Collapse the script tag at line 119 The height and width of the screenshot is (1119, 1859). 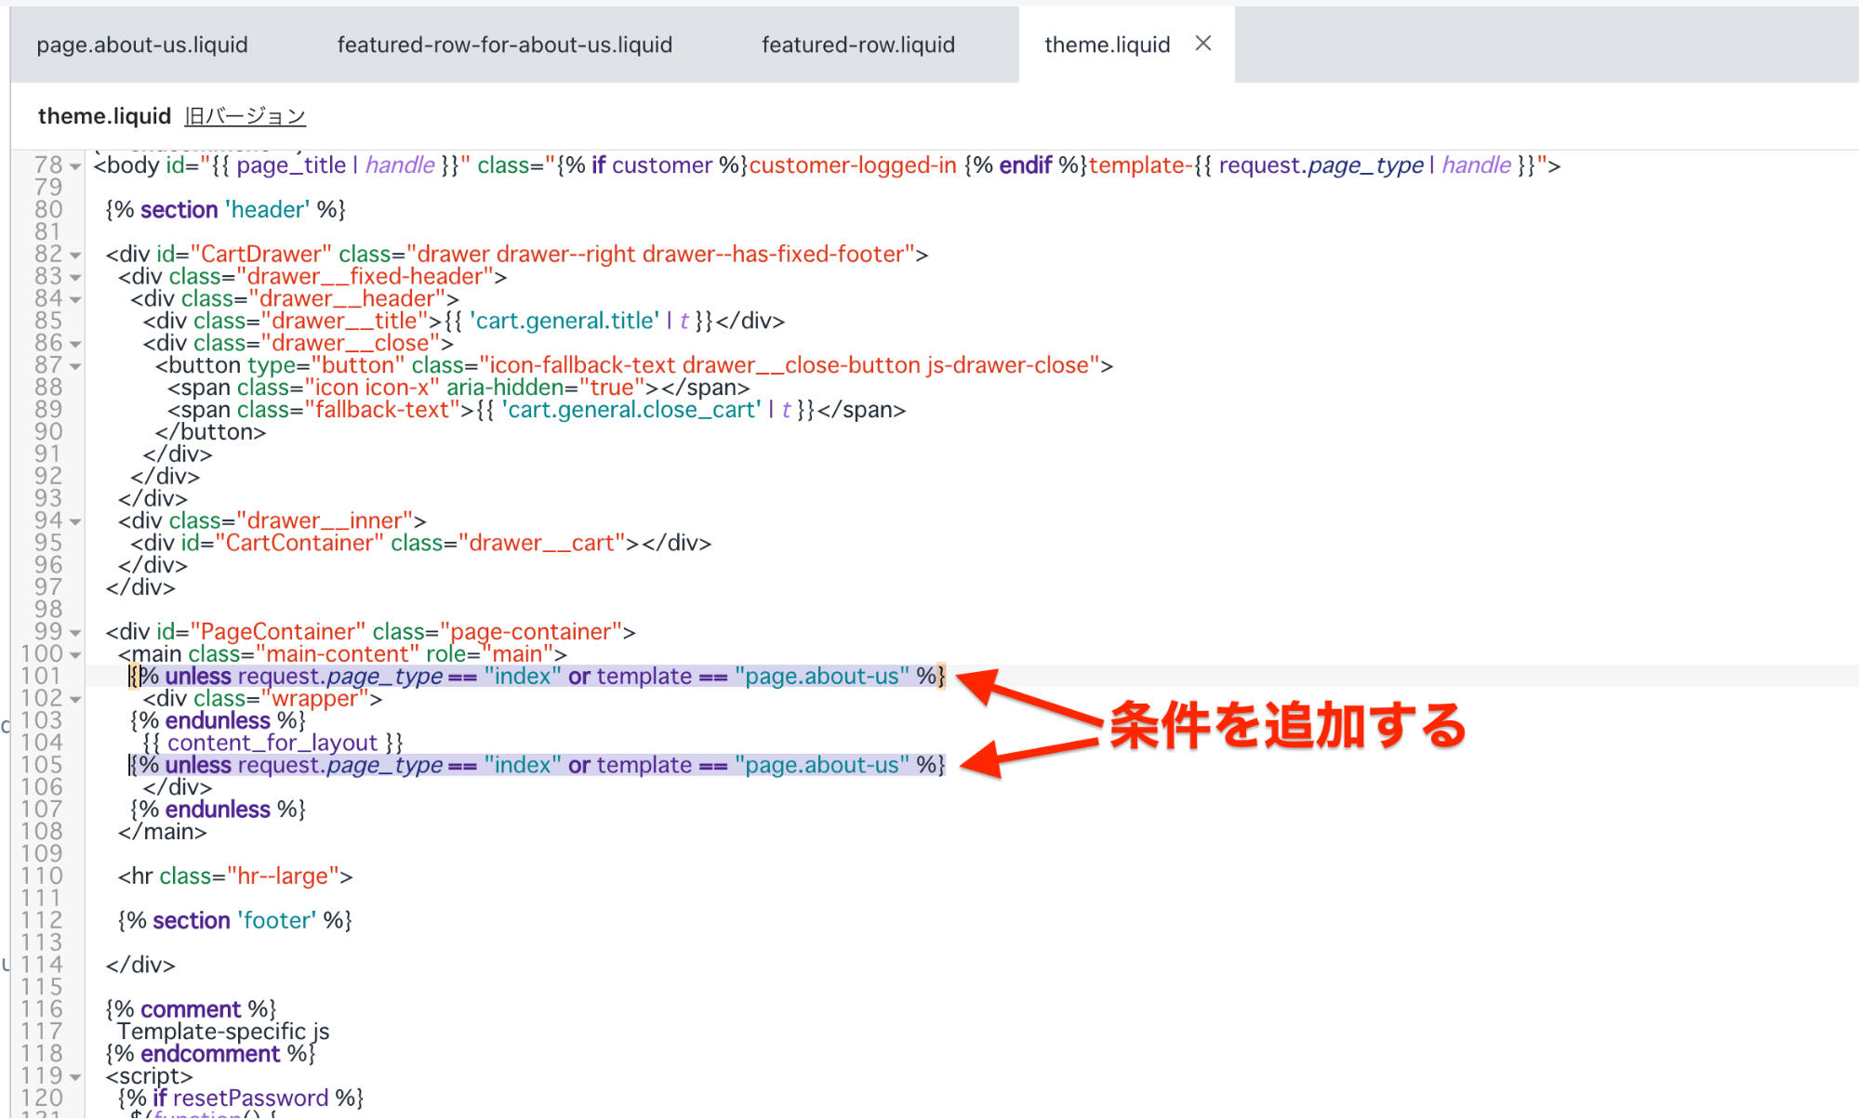tap(75, 1078)
